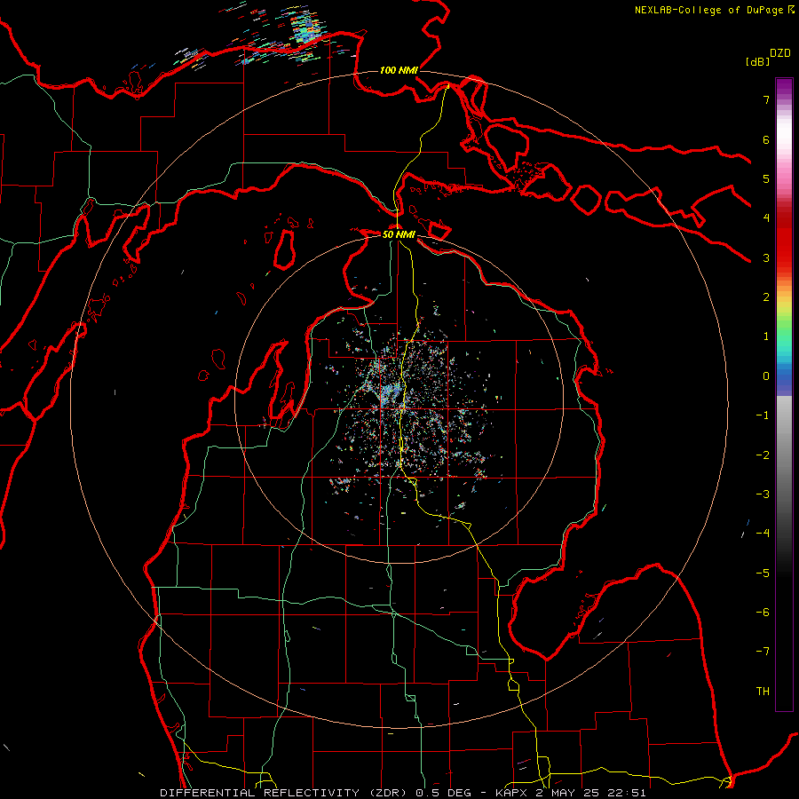Click the 4 tick label on the scale

766,218
